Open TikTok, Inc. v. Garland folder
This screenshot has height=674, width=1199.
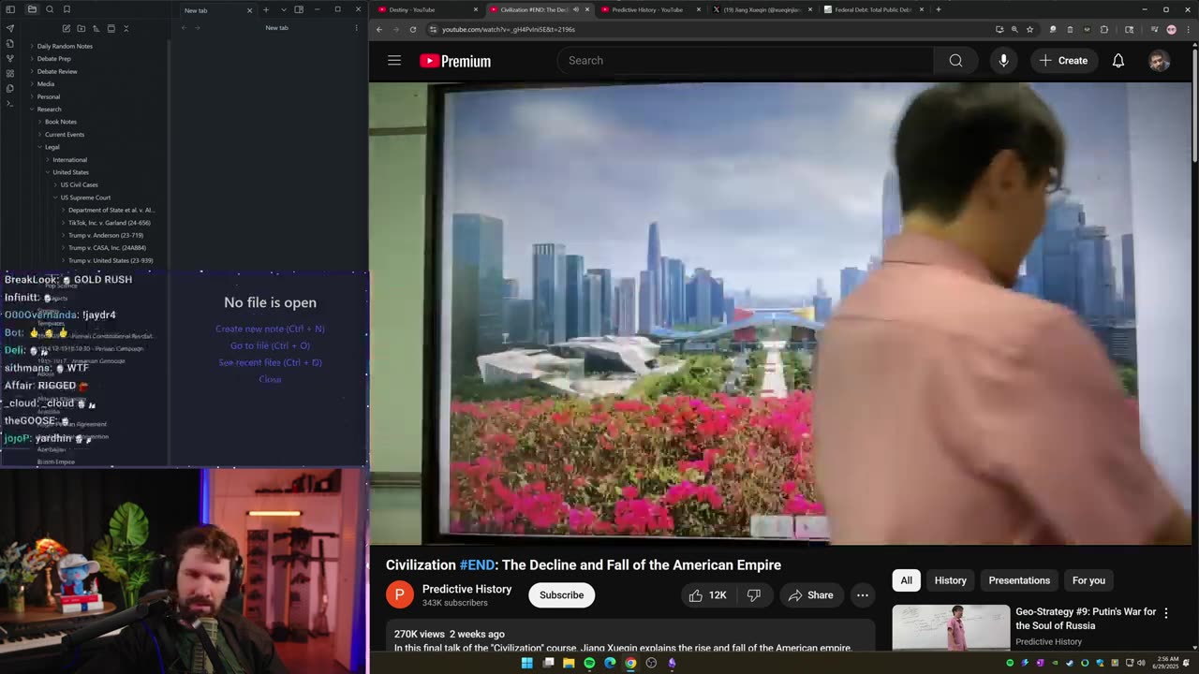coord(110,223)
